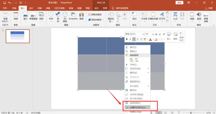The height and width of the screenshot is (114, 216).
Task: Switch to the 幻灯片放映 tab
Action: [59, 8]
